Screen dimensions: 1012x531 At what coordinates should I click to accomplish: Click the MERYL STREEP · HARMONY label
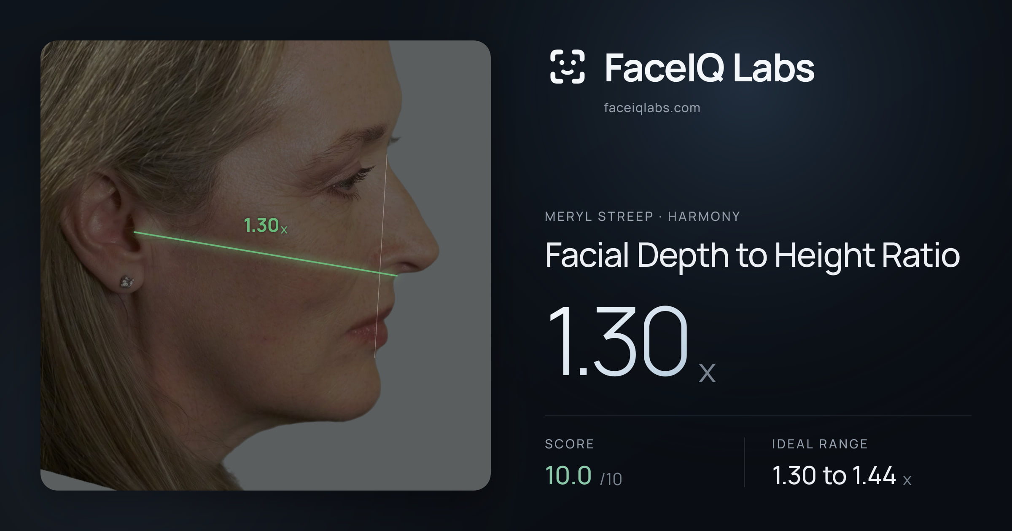pos(642,217)
